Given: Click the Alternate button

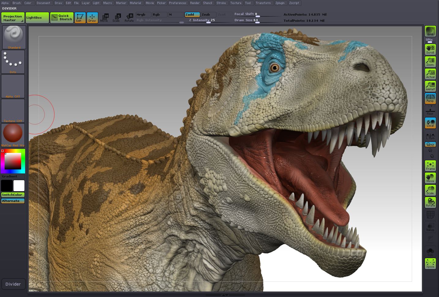Looking at the screenshot, I should pyautogui.click(x=13, y=201).
